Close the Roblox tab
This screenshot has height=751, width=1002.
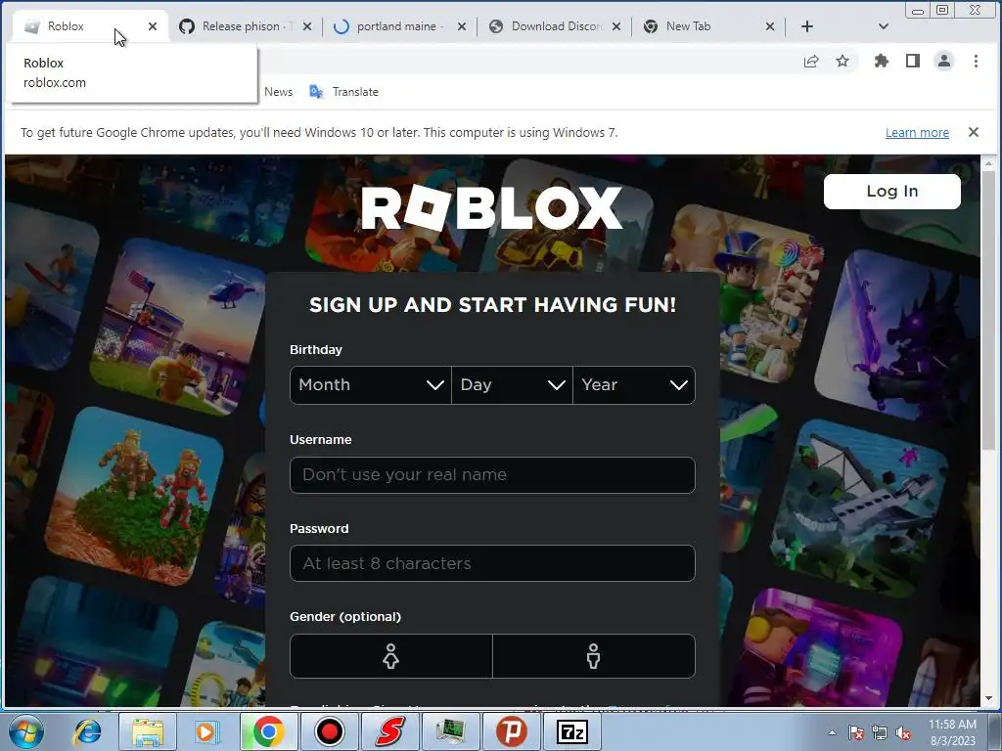[153, 26]
